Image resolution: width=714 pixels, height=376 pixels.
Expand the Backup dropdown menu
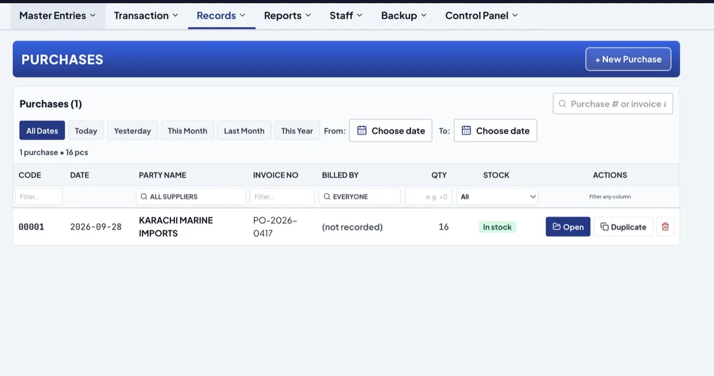pyautogui.click(x=404, y=15)
